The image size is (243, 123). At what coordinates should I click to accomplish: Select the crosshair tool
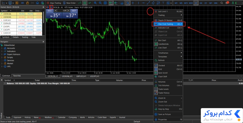tap(133, 3)
